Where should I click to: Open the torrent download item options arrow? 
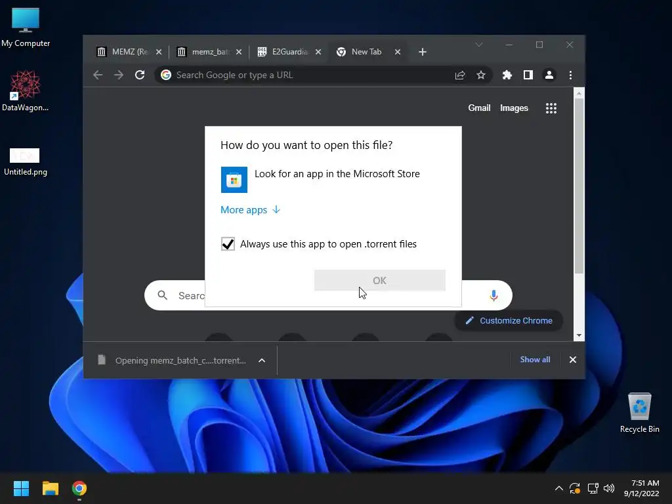pyautogui.click(x=262, y=360)
